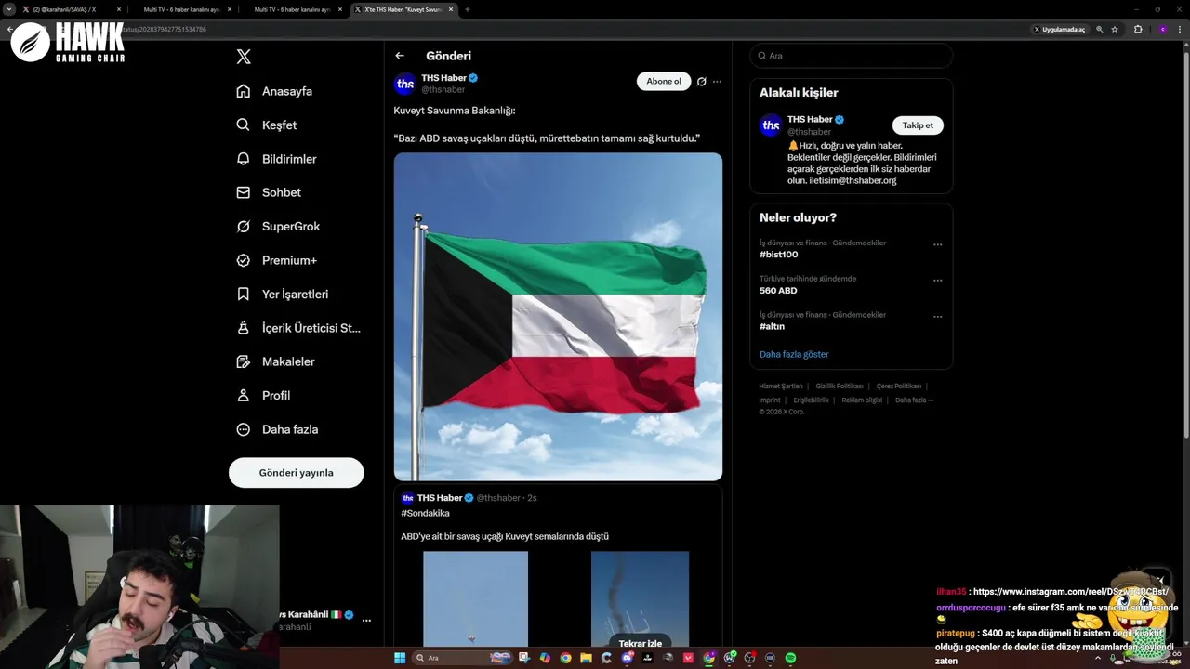Open account menu next to Karahanli
The height and width of the screenshot is (669, 1190).
click(366, 620)
